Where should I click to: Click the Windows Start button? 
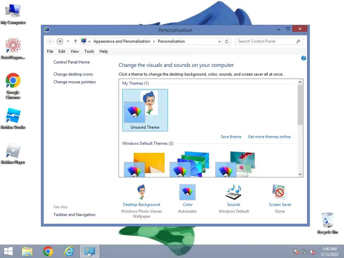click(x=8, y=251)
